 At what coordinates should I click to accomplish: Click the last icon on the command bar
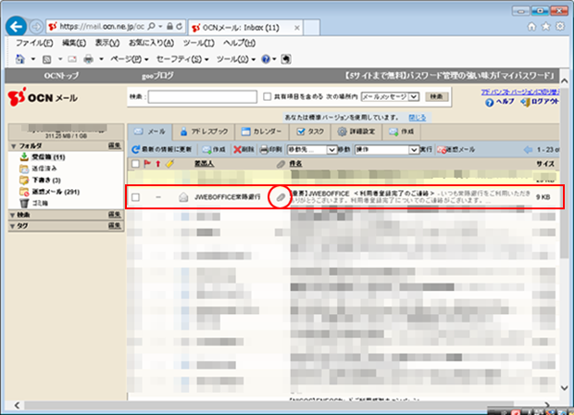[x=286, y=59]
